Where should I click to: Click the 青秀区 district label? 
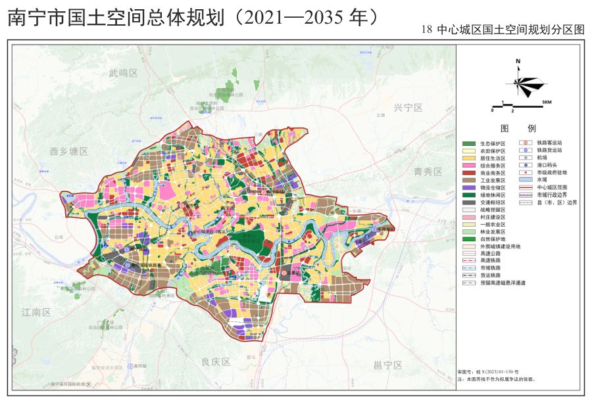tap(428, 172)
